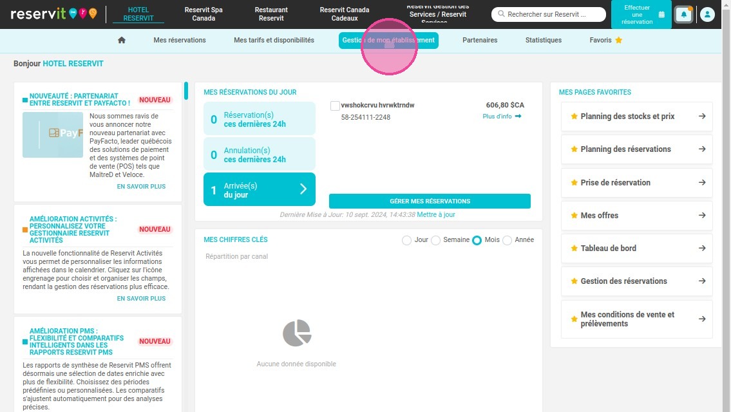Screen dimensions: 731x412
Task: Click star beside Tableau de bord
Action: [574, 248]
